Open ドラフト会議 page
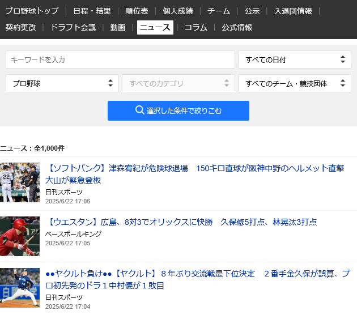The height and width of the screenshot is (315, 357). [73, 27]
